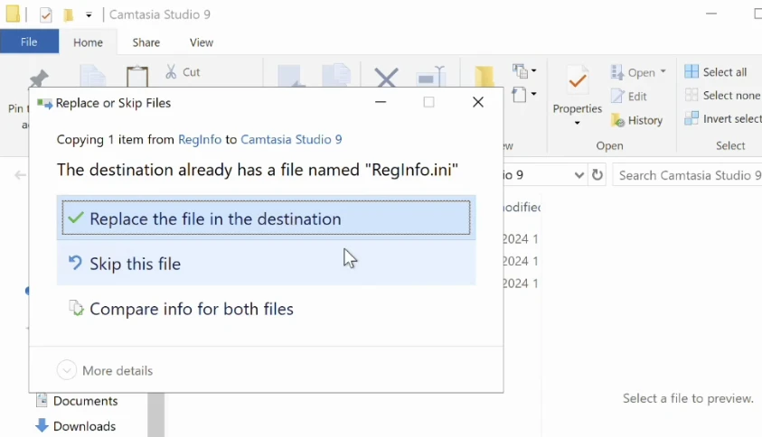This screenshot has height=437, width=762.
Task: Select Compare info for both files
Action: click(x=192, y=309)
